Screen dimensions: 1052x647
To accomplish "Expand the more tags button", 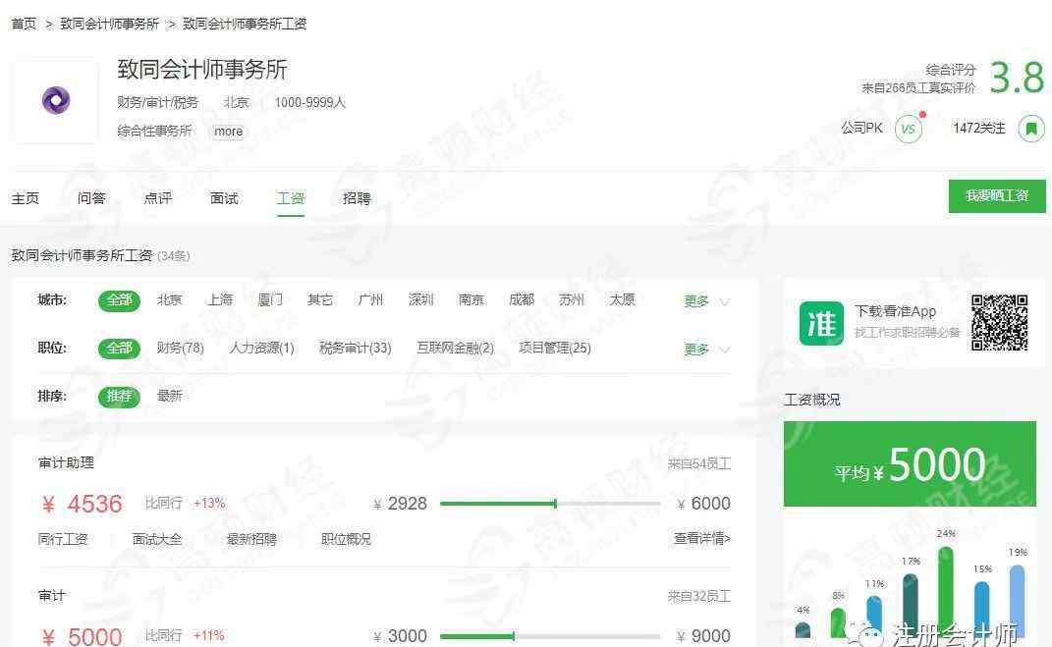I will click(x=228, y=132).
